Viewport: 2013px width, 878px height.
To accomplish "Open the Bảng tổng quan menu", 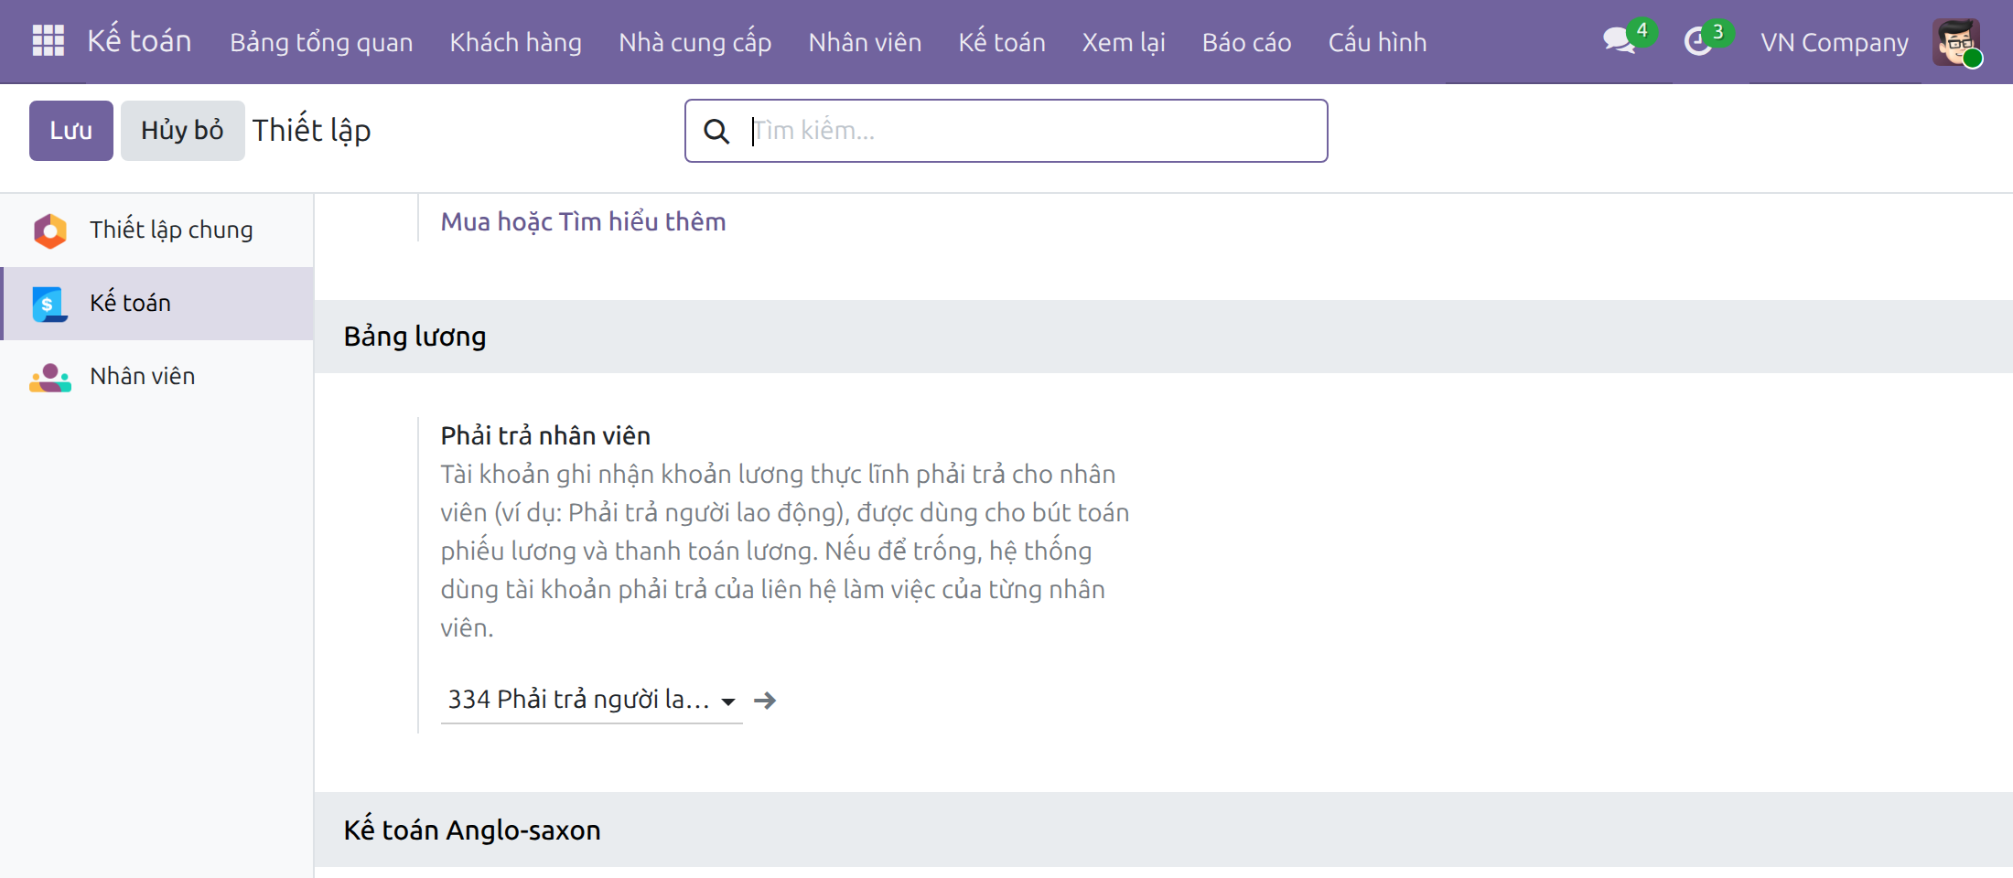I will (321, 42).
